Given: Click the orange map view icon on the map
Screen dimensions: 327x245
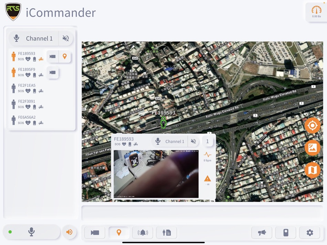Looking at the screenshot, I should 313,170.
